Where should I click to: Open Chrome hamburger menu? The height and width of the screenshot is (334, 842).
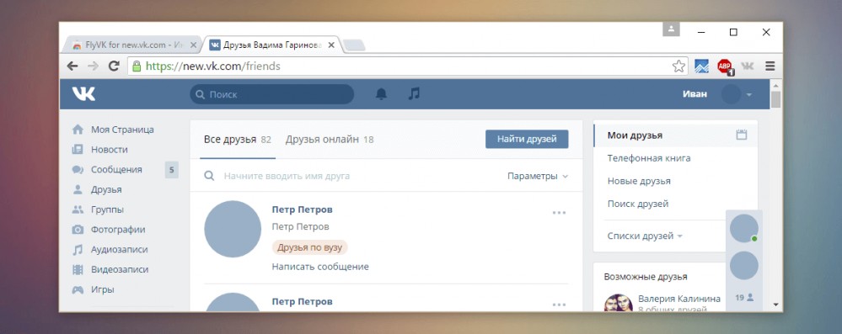(x=770, y=66)
